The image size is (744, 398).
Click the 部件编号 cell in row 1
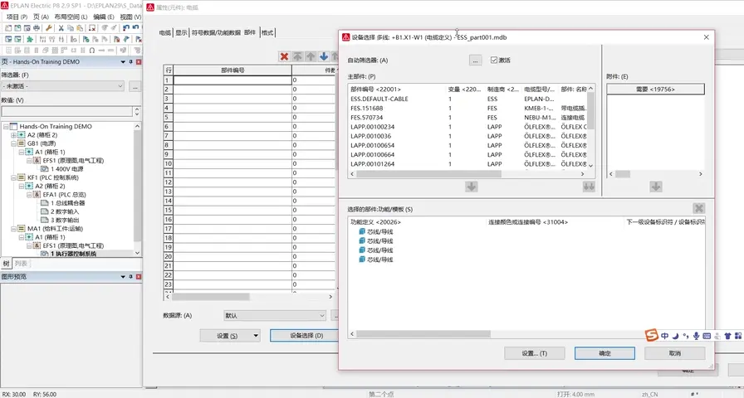pyautogui.click(x=232, y=80)
